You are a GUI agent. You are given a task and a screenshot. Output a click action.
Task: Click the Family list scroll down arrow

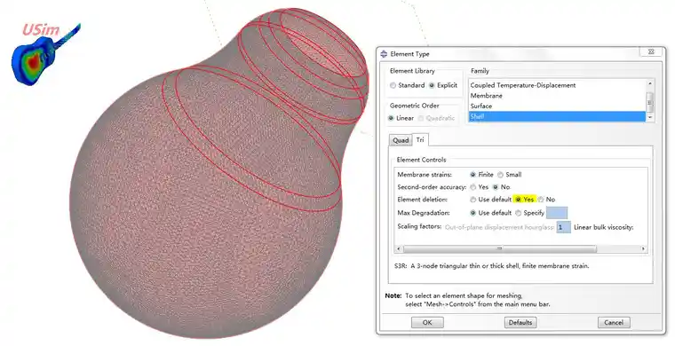[x=650, y=117]
